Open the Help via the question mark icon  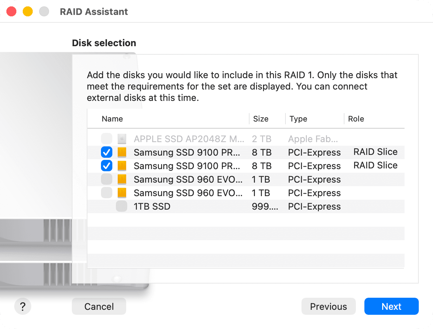pyautogui.click(x=22, y=306)
